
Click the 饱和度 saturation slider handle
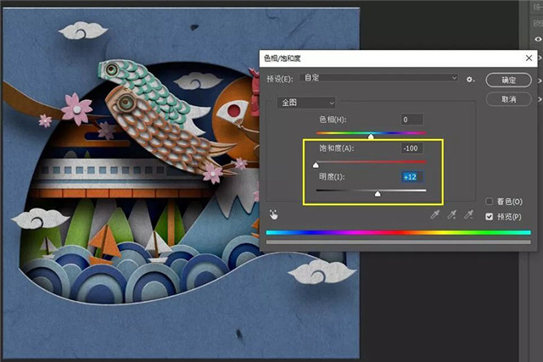(316, 164)
